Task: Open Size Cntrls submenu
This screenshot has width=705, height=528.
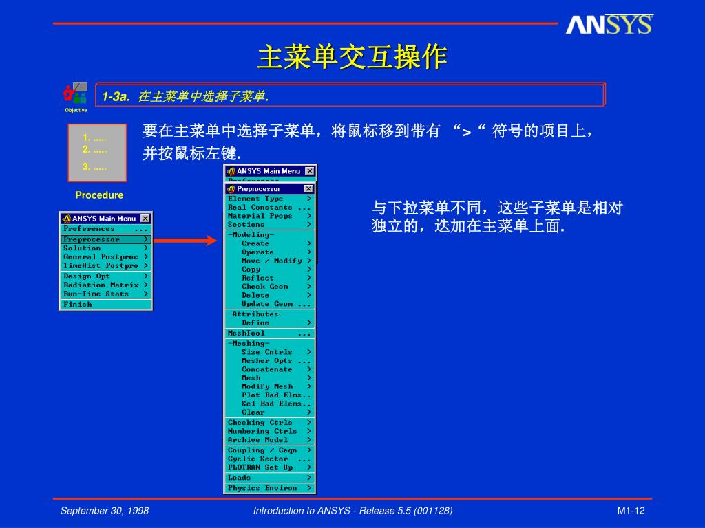Action: pyautogui.click(x=269, y=352)
